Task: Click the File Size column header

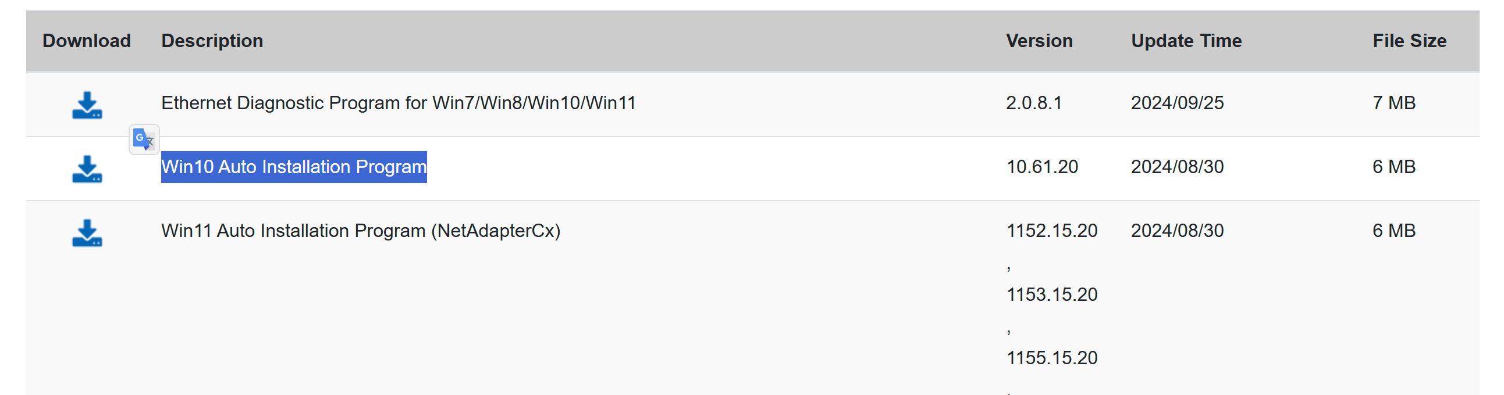Action: coord(1409,41)
